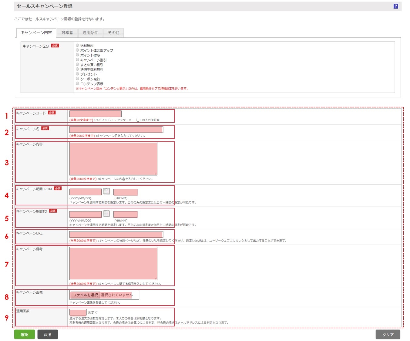Select コンテンツ表示 radio button

(77, 83)
